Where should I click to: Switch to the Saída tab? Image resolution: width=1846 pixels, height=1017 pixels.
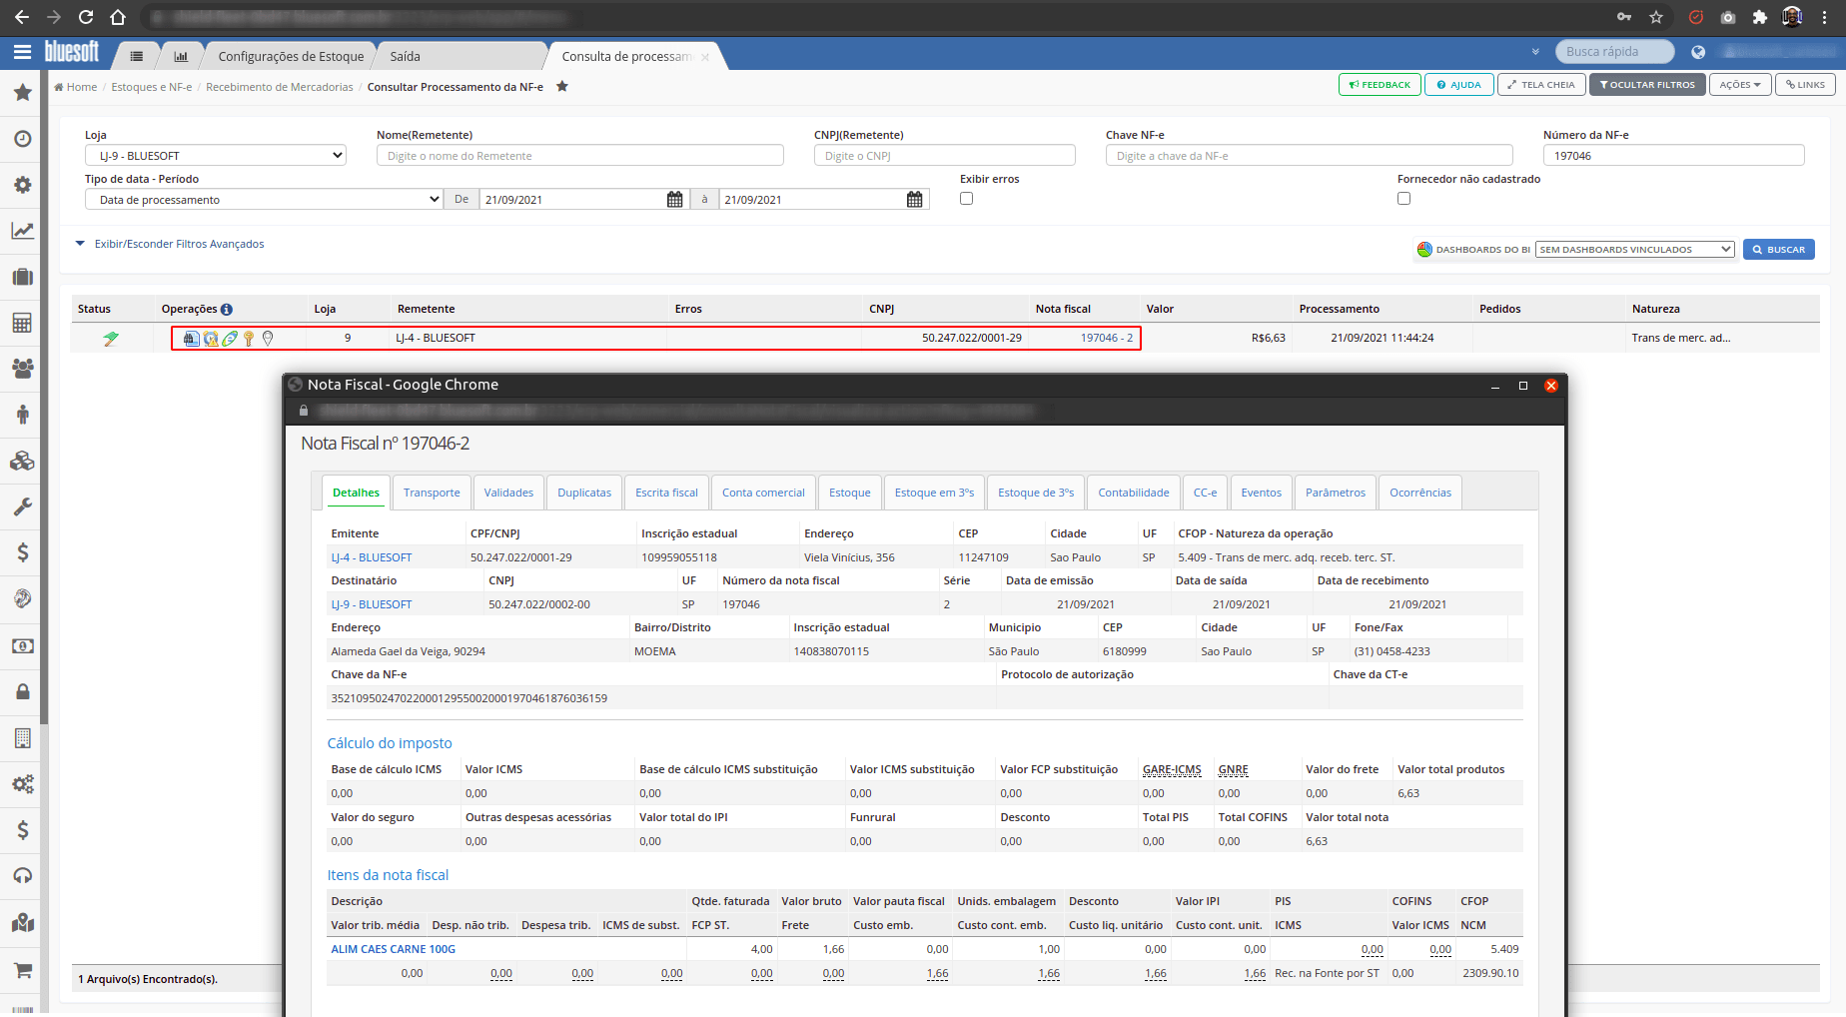pos(405,57)
